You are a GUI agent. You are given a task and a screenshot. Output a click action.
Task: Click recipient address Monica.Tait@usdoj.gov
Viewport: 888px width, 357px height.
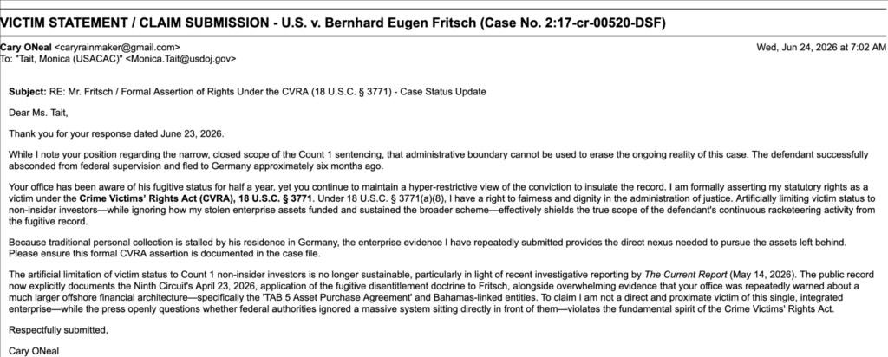coord(180,58)
